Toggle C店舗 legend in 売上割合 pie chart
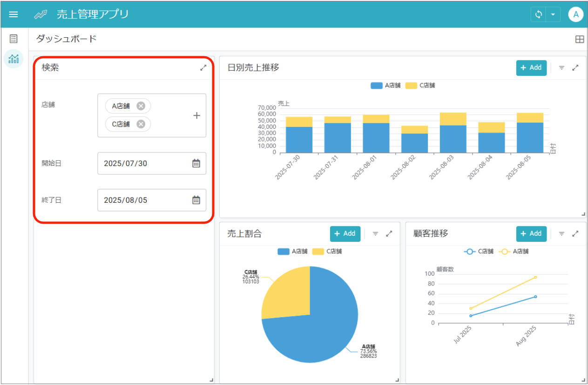 327,252
